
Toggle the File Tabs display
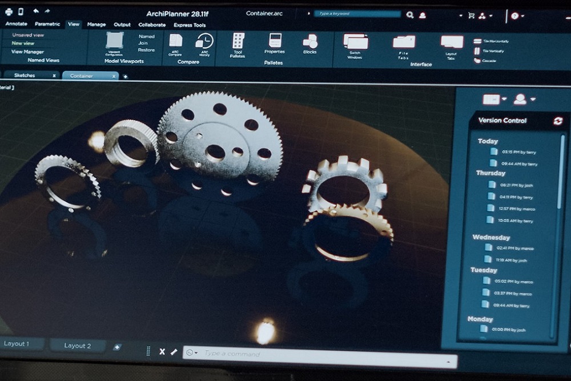[x=404, y=43]
